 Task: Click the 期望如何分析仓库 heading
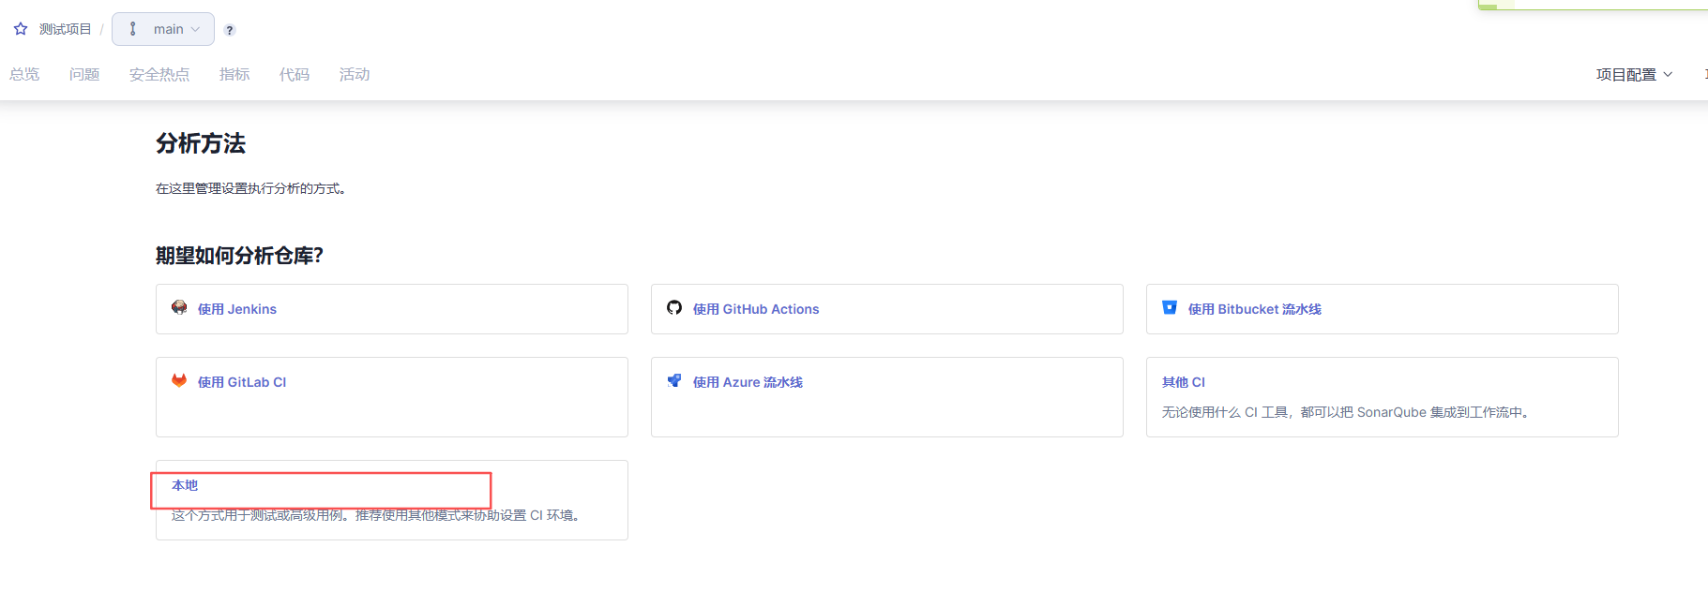[239, 256]
